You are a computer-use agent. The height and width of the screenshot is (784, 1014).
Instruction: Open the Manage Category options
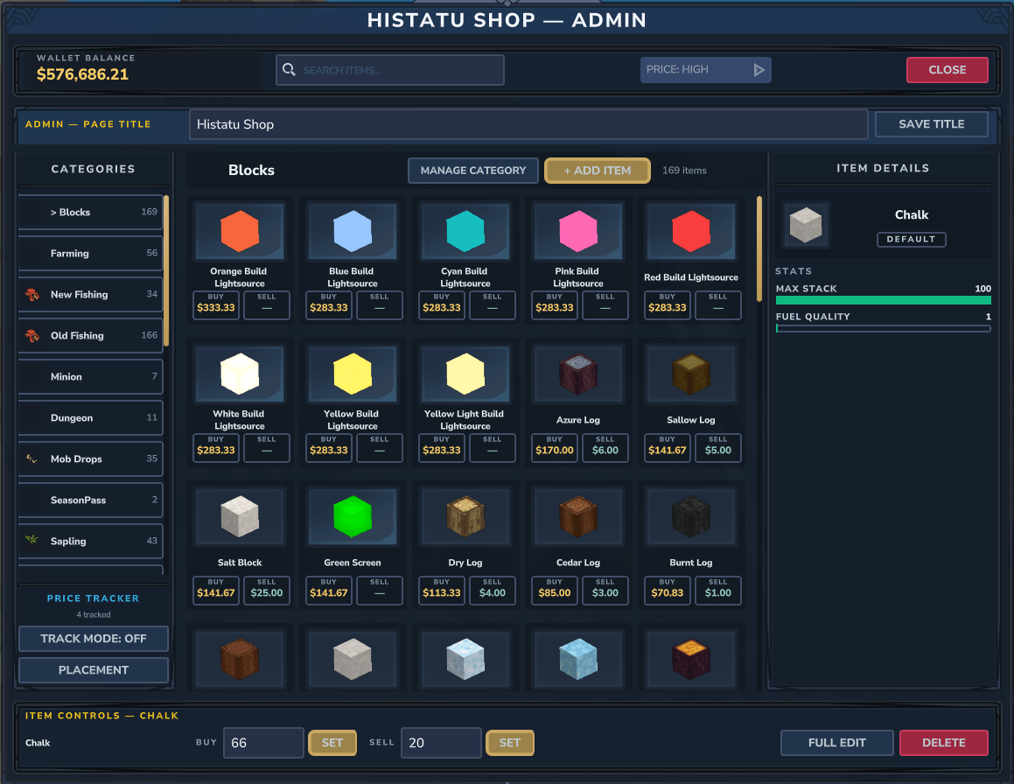tap(473, 170)
